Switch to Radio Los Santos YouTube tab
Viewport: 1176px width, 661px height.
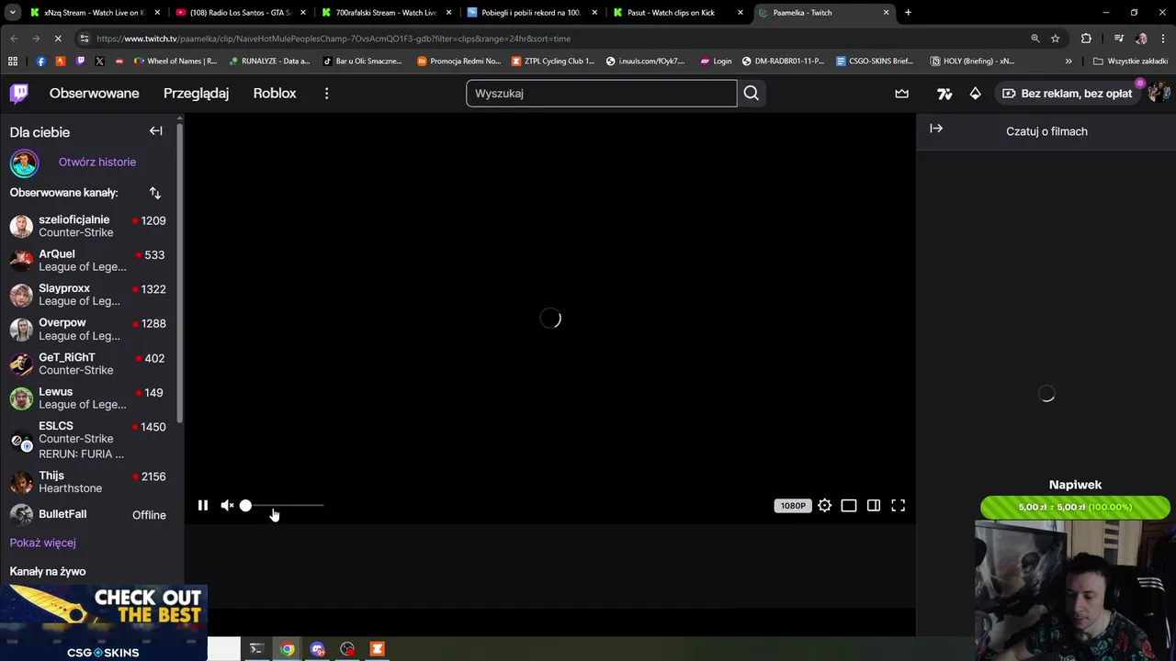click(241, 13)
